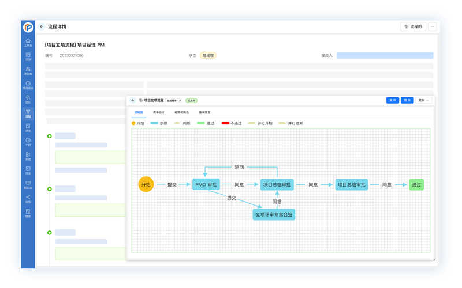This screenshot has width=462, height=288.
Task: Open the top-right ellipsis menu
Action: coord(433,26)
